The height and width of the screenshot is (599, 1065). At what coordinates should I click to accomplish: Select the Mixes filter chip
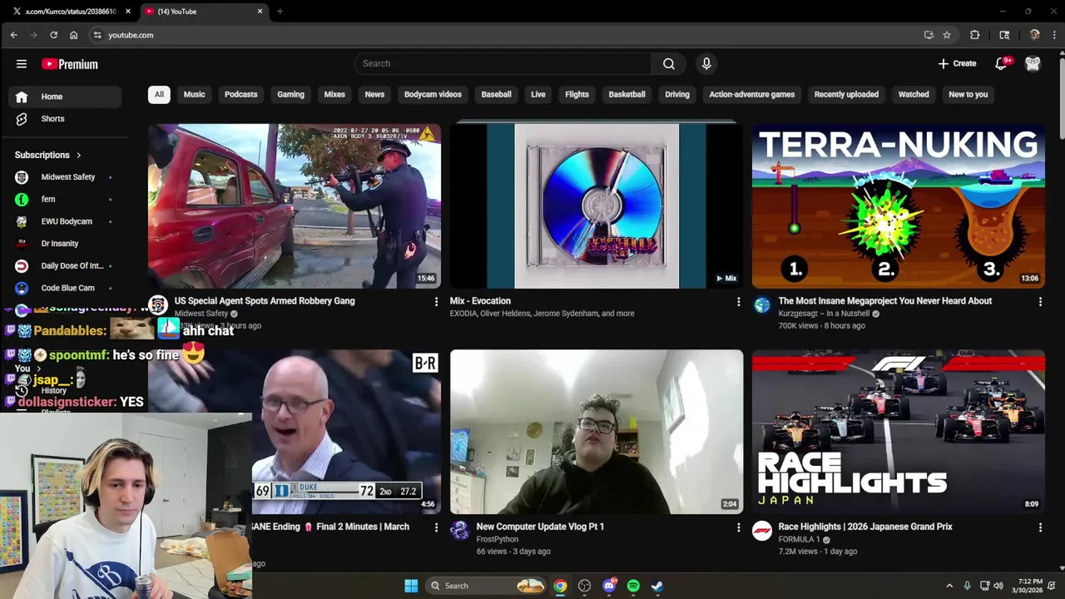(x=334, y=94)
